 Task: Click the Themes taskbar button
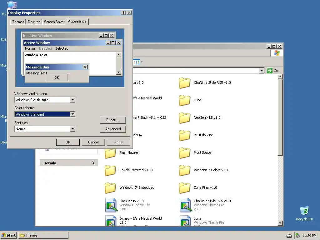point(43,235)
